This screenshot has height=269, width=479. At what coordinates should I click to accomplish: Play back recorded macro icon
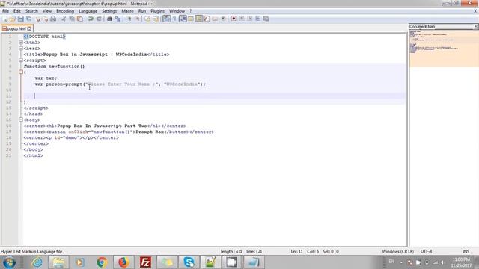tap(249, 19)
